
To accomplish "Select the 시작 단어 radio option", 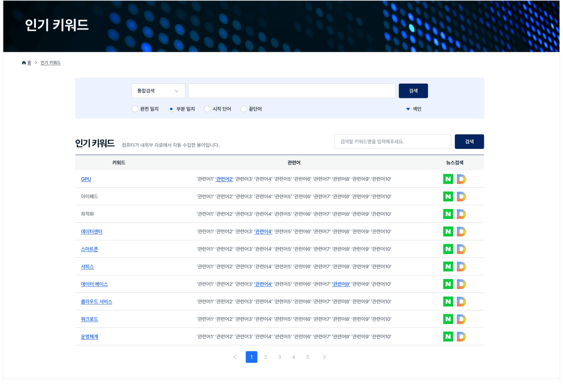I will click(207, 109).
